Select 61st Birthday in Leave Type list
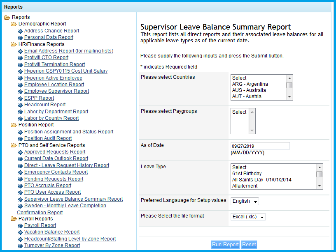The image size is (336, 252). (x=247, y=174)
